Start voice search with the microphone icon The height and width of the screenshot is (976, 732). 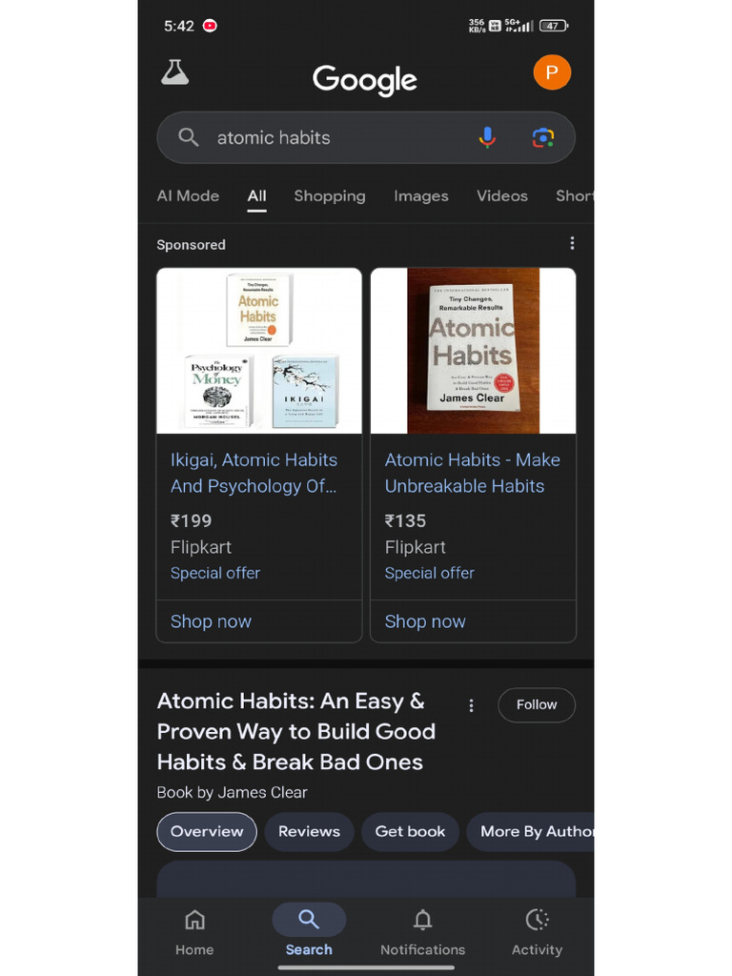coord(487,137)
